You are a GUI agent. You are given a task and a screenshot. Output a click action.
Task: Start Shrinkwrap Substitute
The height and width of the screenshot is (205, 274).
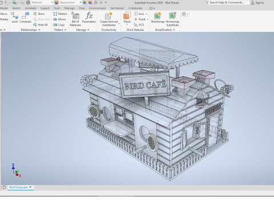coord(172,19)
